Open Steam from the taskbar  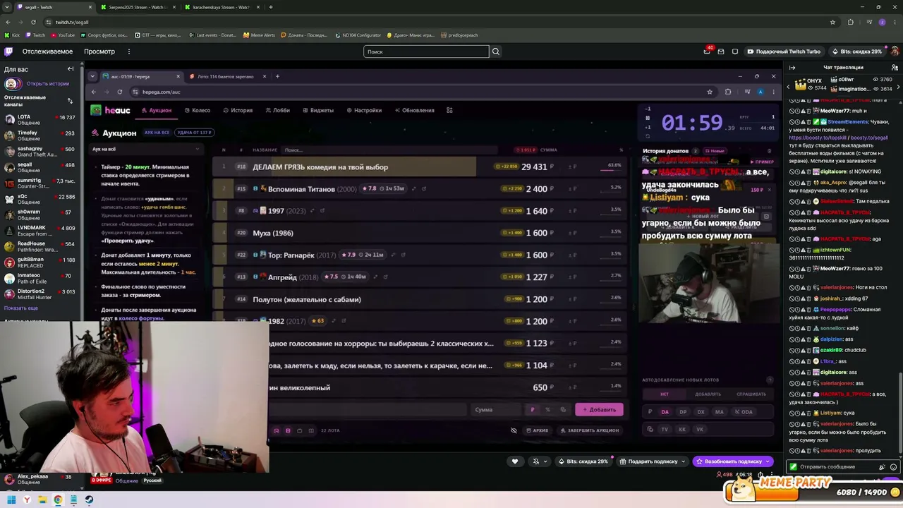[89, 500]
